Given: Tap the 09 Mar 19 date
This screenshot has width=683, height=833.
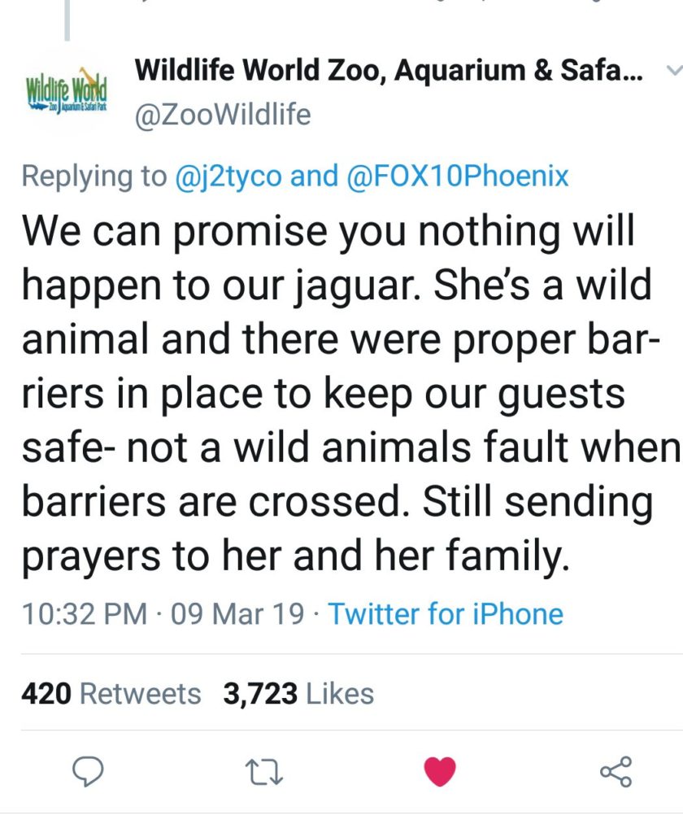Looking at the screenshot, I should (x=237, y=613).
